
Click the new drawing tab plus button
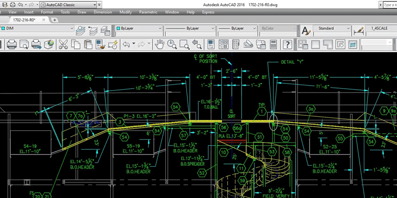[x=54, y=20]
